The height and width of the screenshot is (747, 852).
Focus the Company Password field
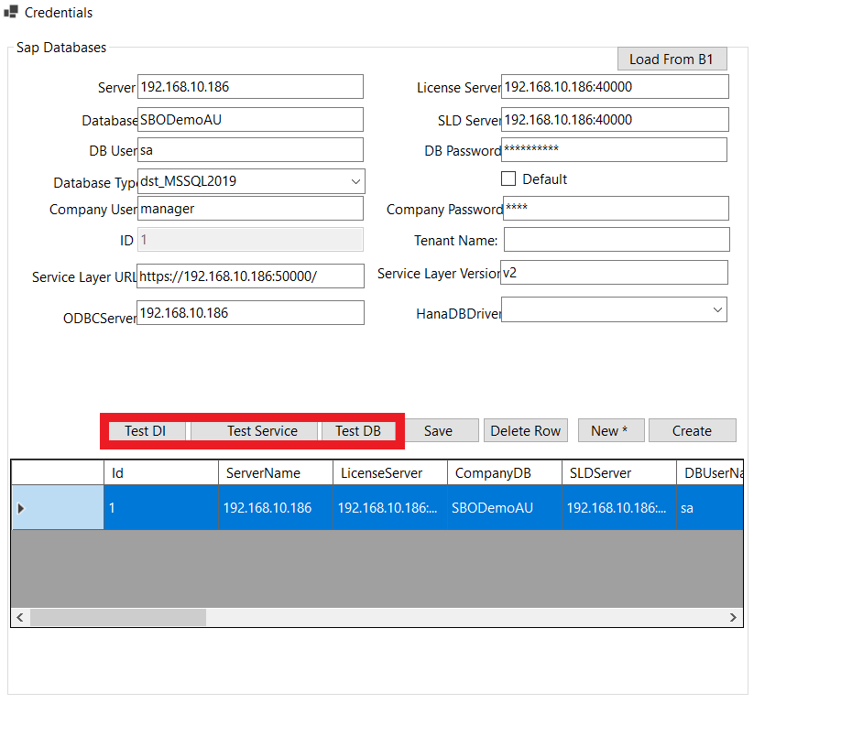tap(616, 209)
